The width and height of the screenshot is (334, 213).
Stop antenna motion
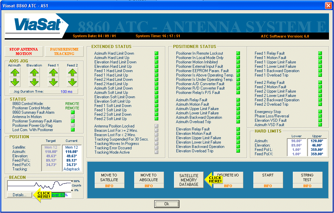click(x=24, y=51)
